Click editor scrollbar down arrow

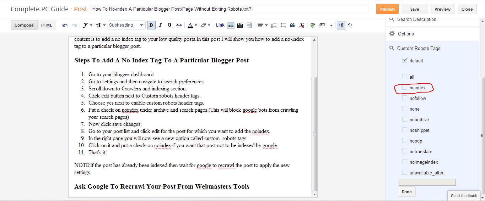tap(314, 194)
